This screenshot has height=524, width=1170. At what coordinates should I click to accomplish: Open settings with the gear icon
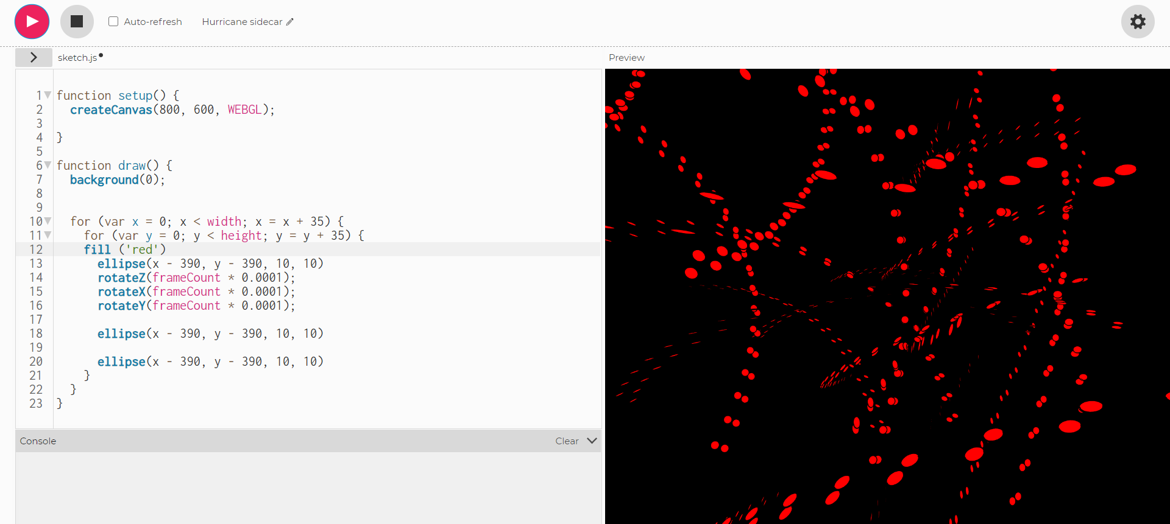point(1138,21)
